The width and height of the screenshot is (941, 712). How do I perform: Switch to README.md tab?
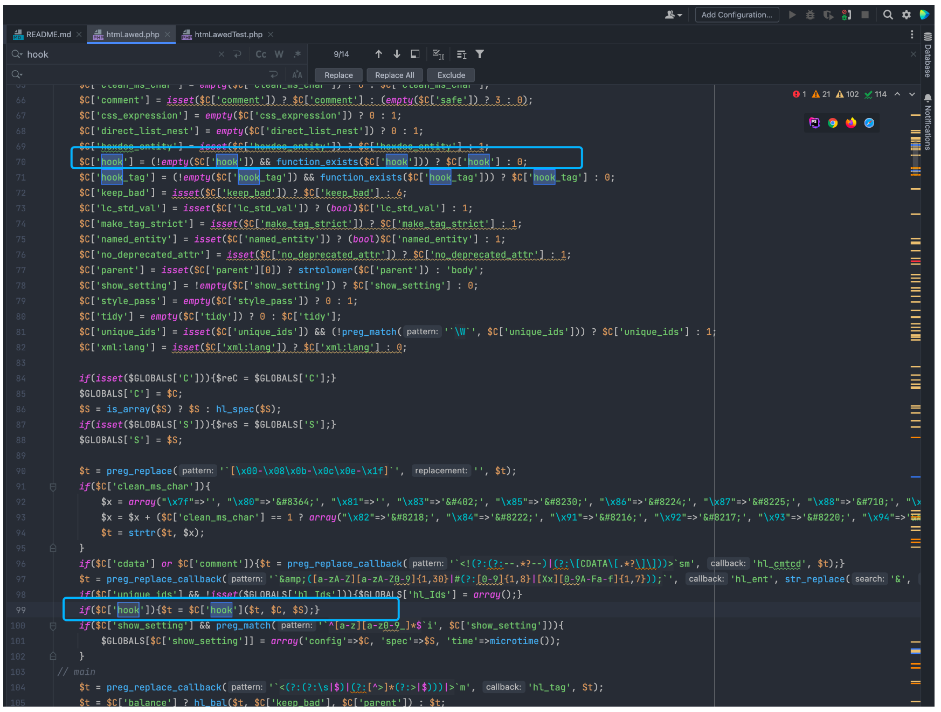tap(48, 34)
